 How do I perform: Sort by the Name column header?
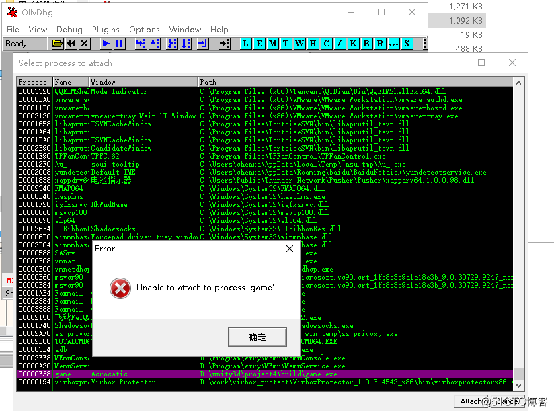click(x=71, y=82)
